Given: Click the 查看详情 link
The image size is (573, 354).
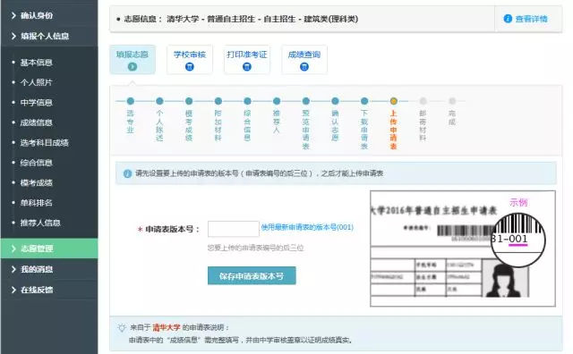Looking at the screenshot, I should [531, 19].
